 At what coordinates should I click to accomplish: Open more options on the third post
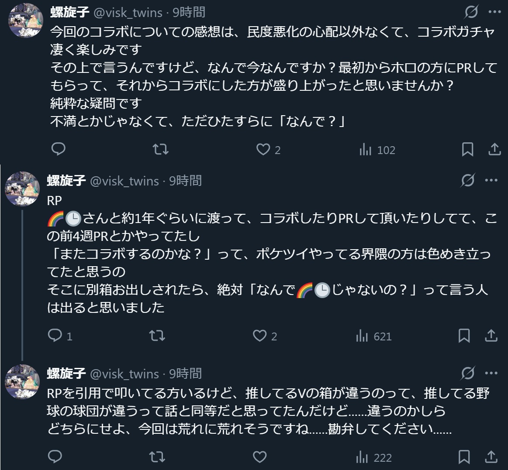point(491,373)
